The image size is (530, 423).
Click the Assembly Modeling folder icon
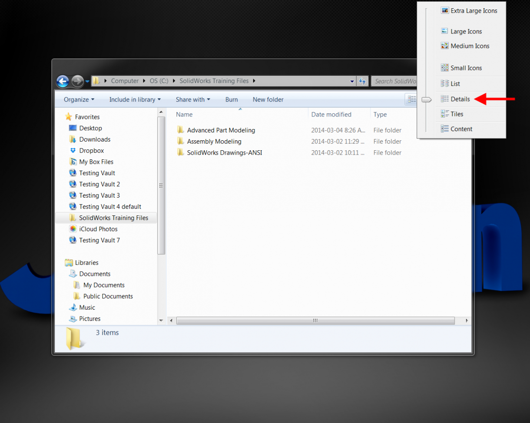point(181,141)
